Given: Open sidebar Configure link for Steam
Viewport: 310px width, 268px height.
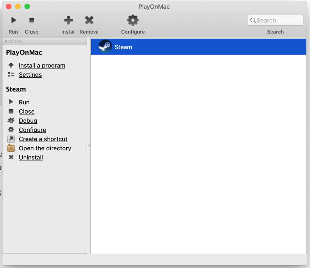Looking at the screenshot, I should tap(32, 130).
